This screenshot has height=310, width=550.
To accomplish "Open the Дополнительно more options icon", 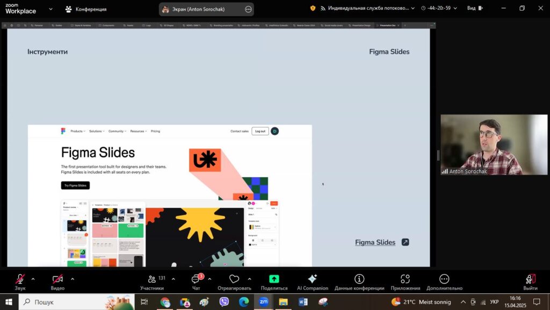I will tap(444, 279).
